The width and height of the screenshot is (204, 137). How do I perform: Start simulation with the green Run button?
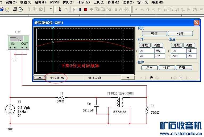click(74, 9)
